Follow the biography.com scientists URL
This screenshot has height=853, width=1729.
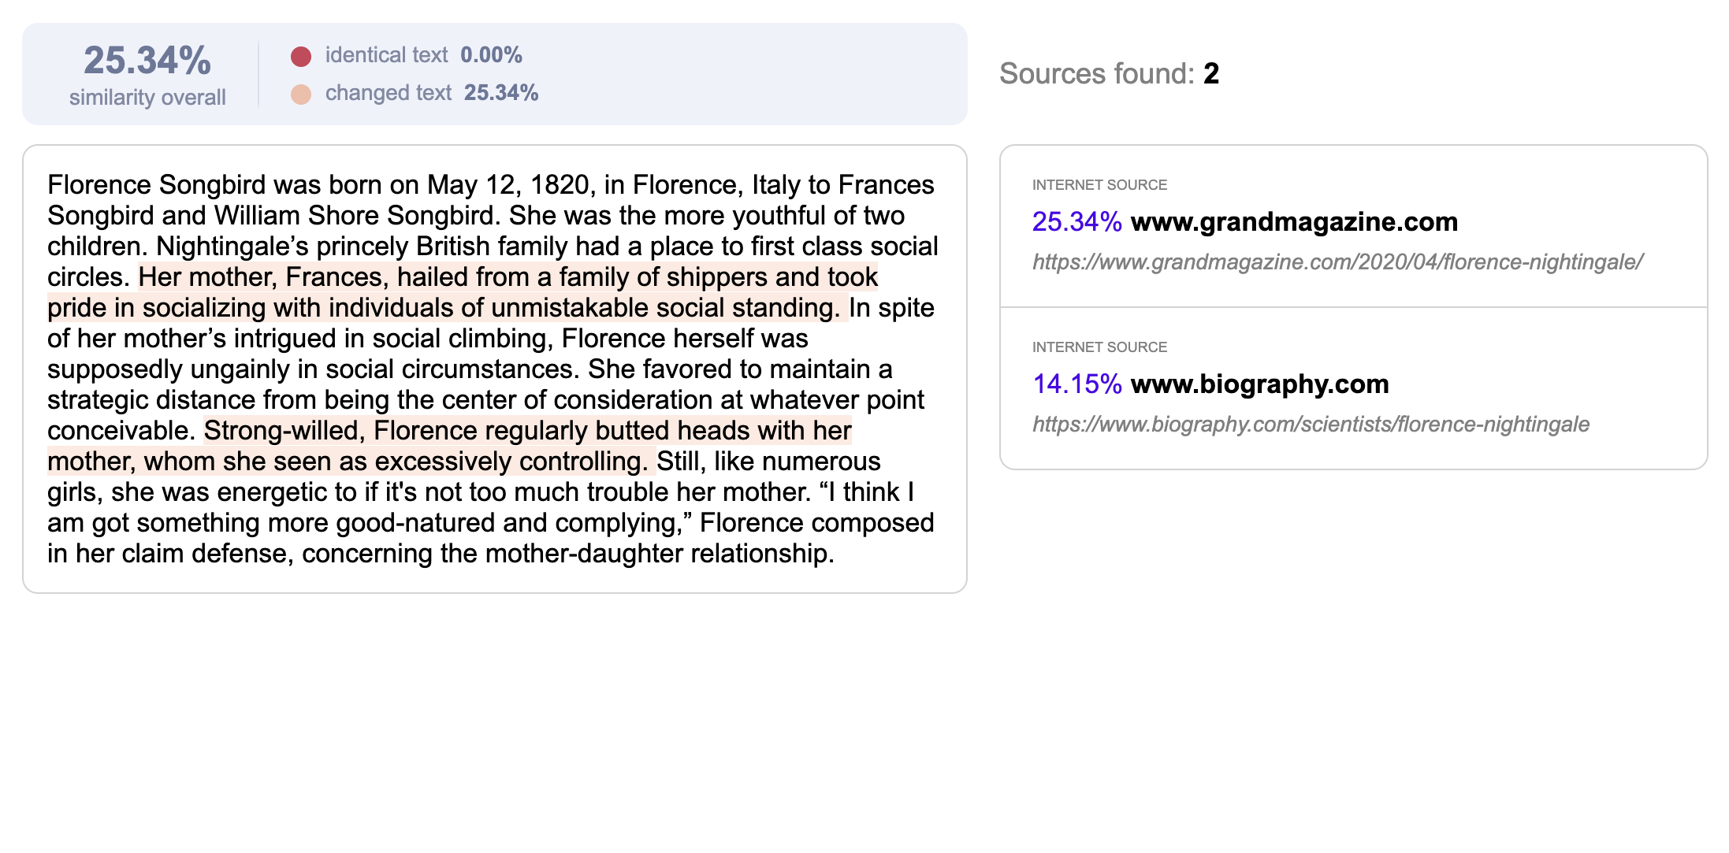tap(1311, 425)
